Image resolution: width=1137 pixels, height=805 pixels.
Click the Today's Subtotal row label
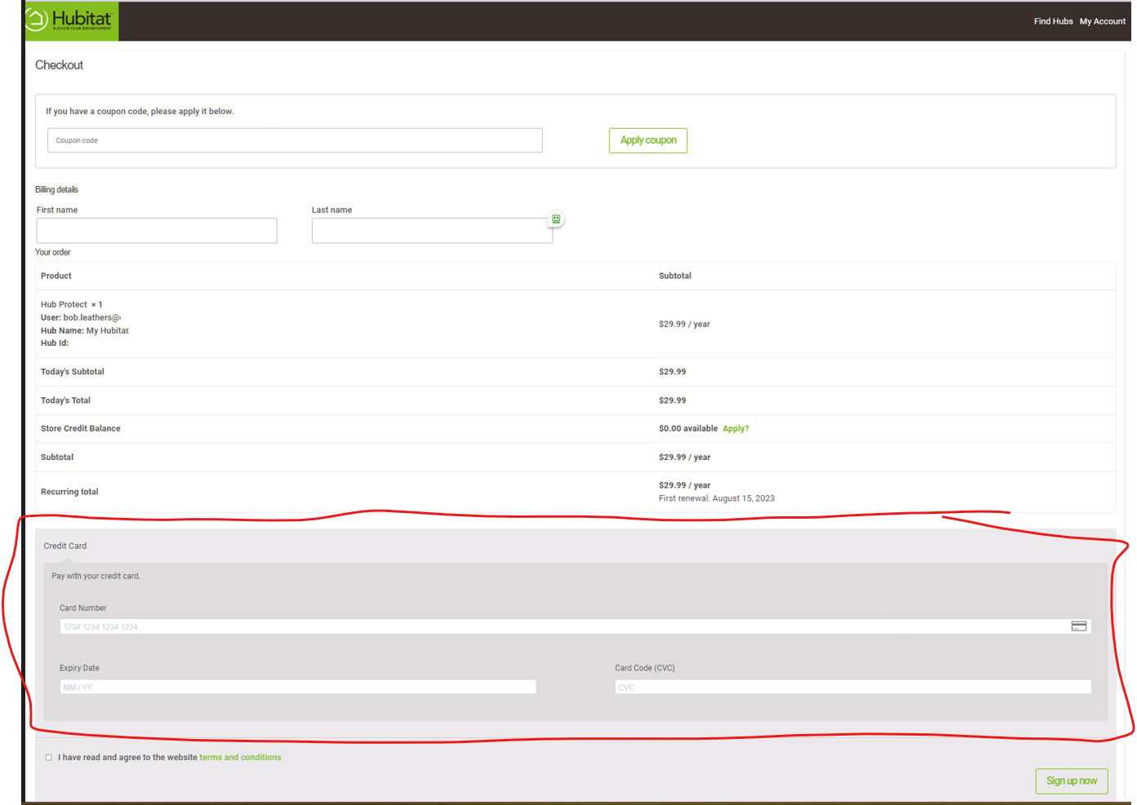(73, 372)
